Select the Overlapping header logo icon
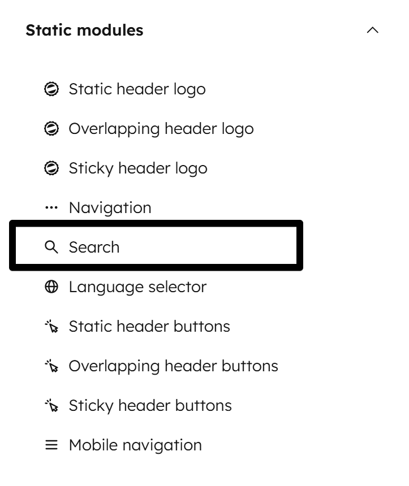This screenshot has width=409, height=486. point(53,128)
